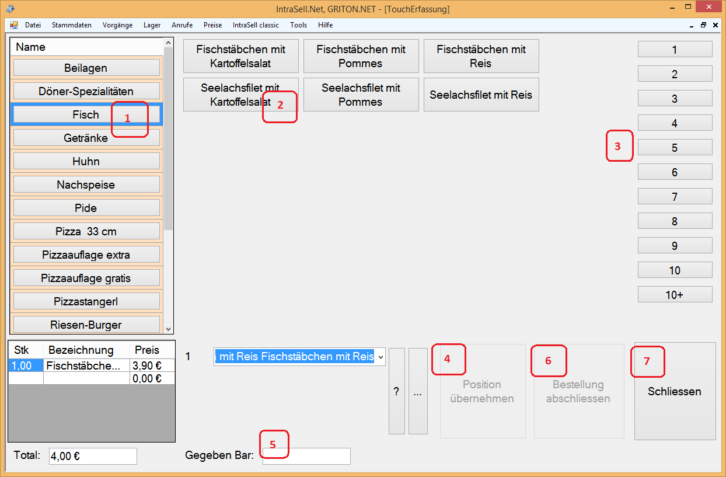Set quantity to 3
Viewport: 726px width, 477px height.
point(675,98)
